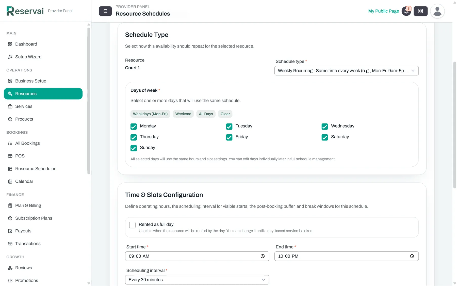Click the Resources wrench icon

[x=10, y=94]
